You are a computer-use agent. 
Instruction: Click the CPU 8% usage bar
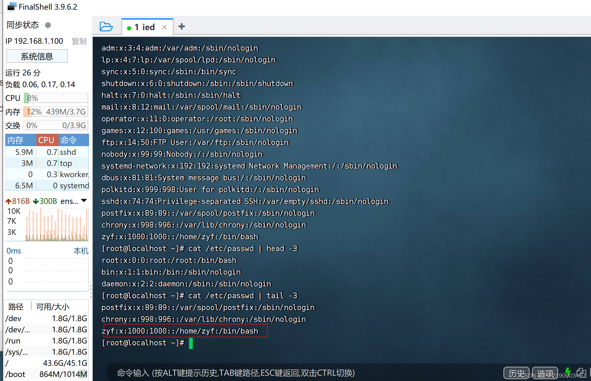pyautogui.click(x=56, y=98)
